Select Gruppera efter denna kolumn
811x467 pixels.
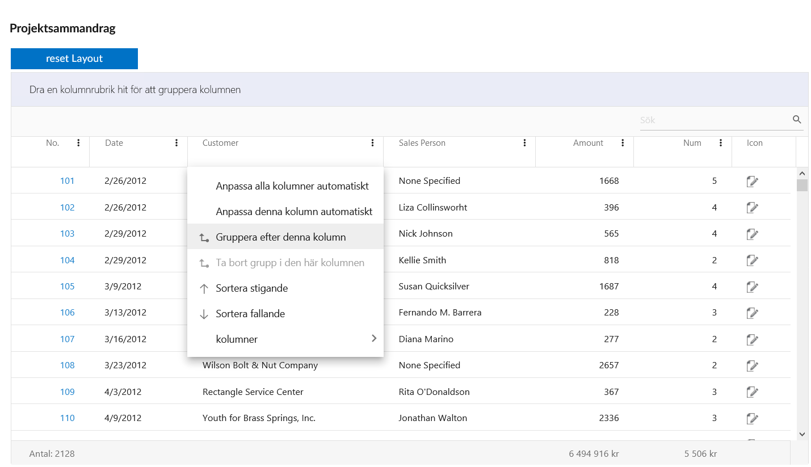click(x=285, y=237)
